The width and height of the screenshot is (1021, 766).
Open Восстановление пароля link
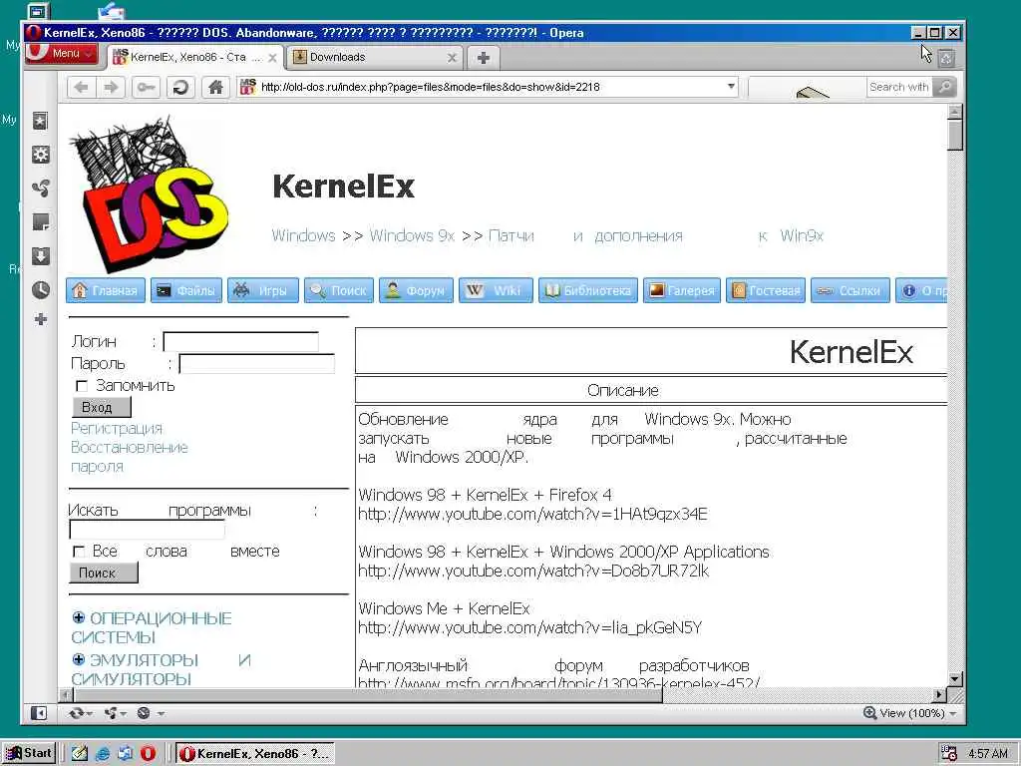tap(129, 457)
